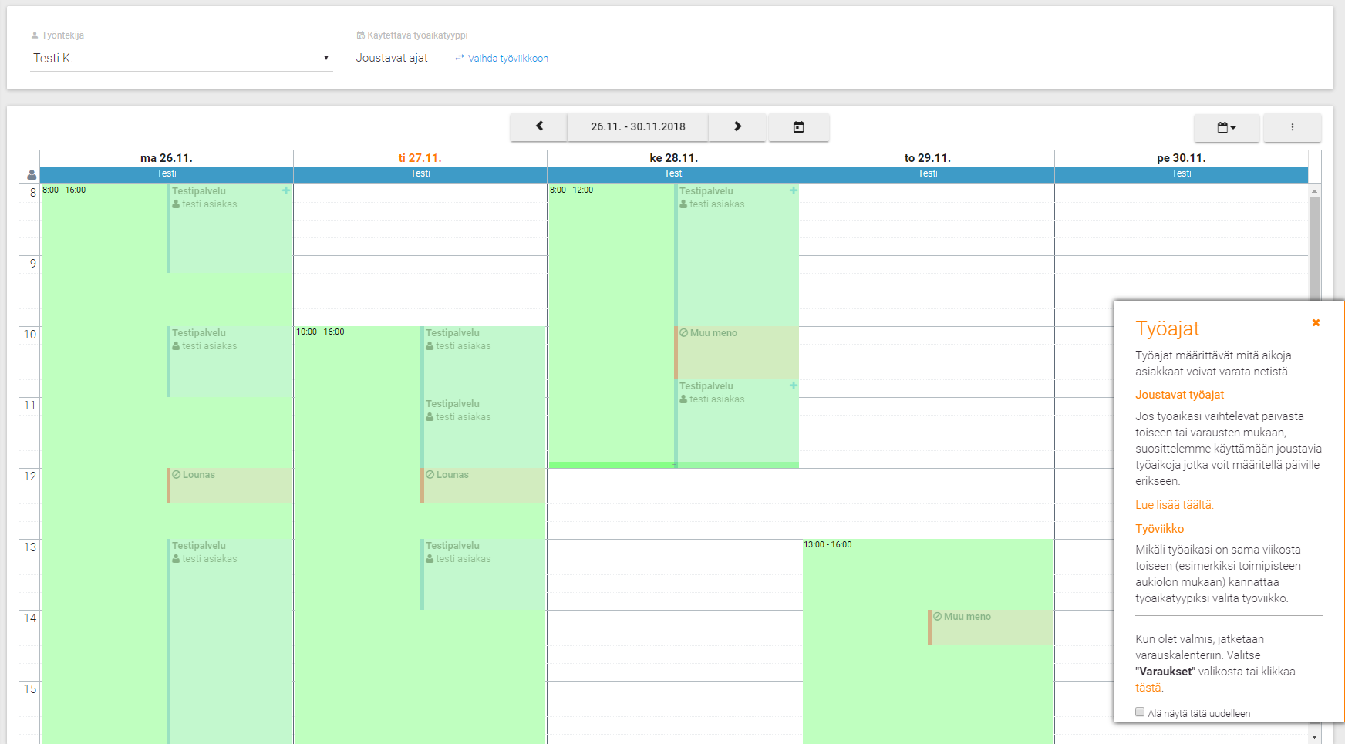Open Tuesday 11:00 Testipalvelu booking

pos(483,433)
